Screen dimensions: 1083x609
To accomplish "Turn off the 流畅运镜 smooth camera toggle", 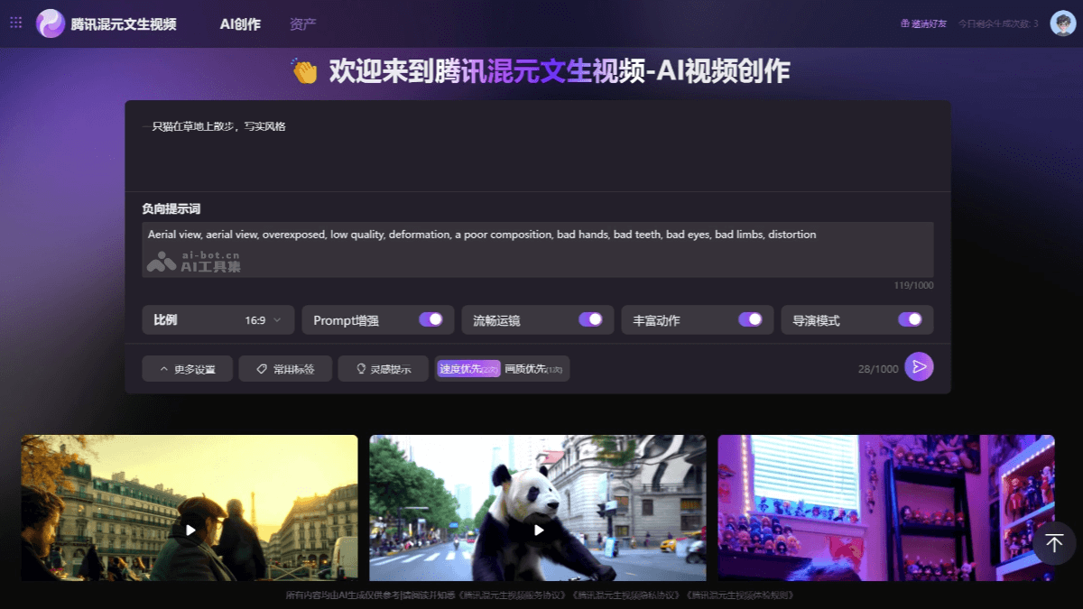I will pos(591,319).
